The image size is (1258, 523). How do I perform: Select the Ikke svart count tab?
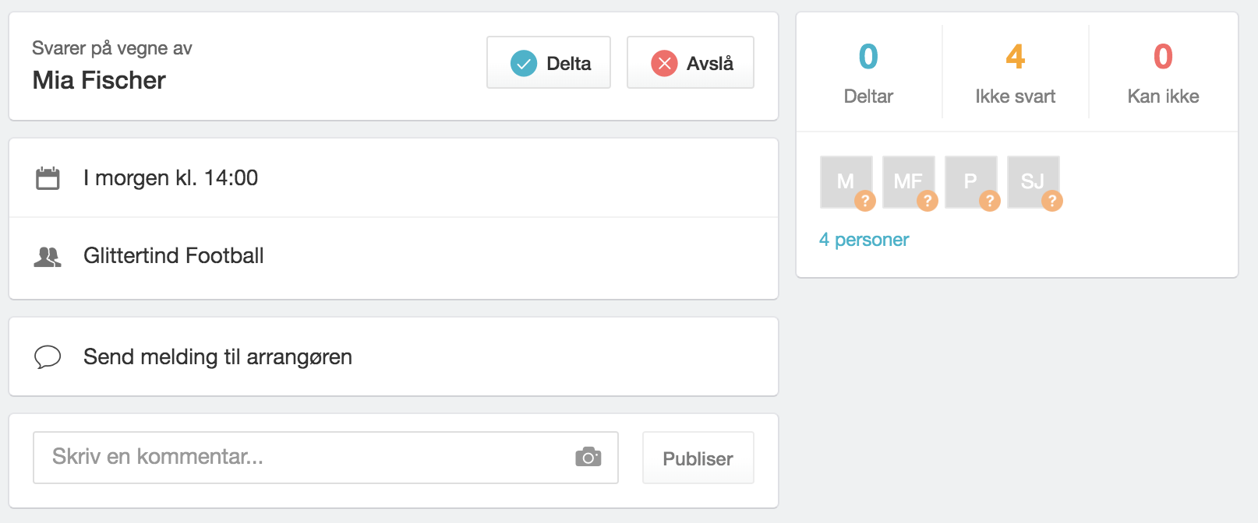pos(1016,72)
